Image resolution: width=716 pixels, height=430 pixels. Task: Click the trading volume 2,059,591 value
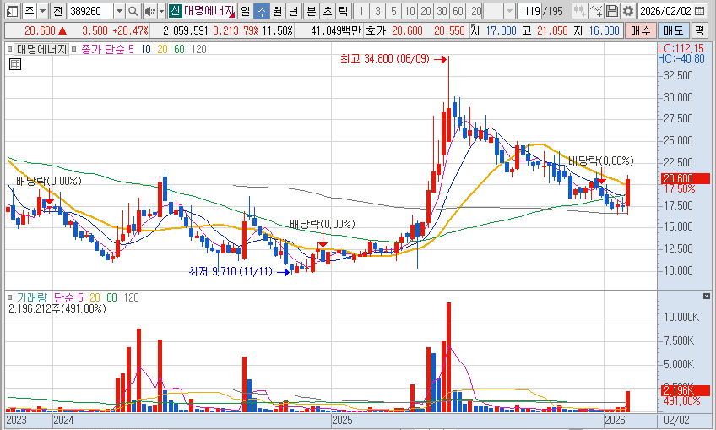(185, 30)
